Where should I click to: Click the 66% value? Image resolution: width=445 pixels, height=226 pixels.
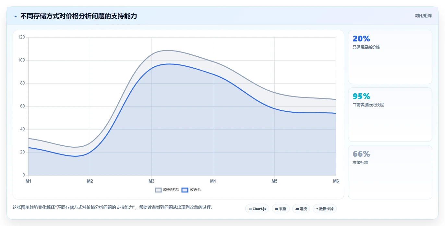coord(361,154)
